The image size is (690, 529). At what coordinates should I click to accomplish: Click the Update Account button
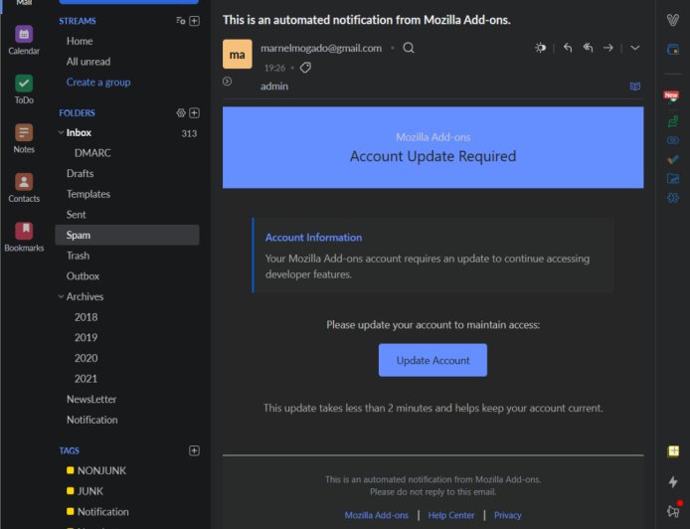tap(432, 360)
